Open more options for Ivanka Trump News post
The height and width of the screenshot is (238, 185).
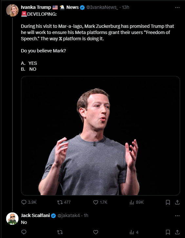click(177, 8)
